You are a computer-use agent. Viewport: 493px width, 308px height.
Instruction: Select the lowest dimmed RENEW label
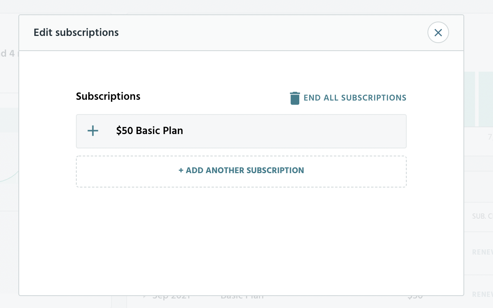click(482, 294)
